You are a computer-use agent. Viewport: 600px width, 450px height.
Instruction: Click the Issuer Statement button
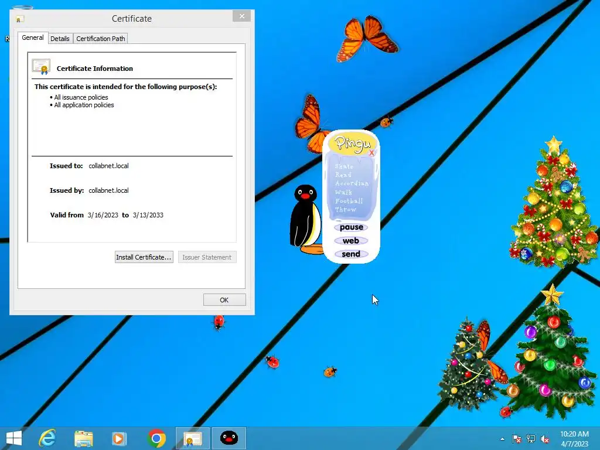coord(207,257)
